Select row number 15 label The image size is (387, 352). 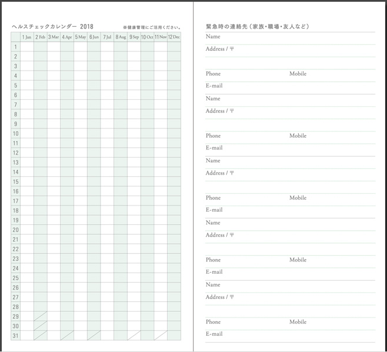[16, 182]
